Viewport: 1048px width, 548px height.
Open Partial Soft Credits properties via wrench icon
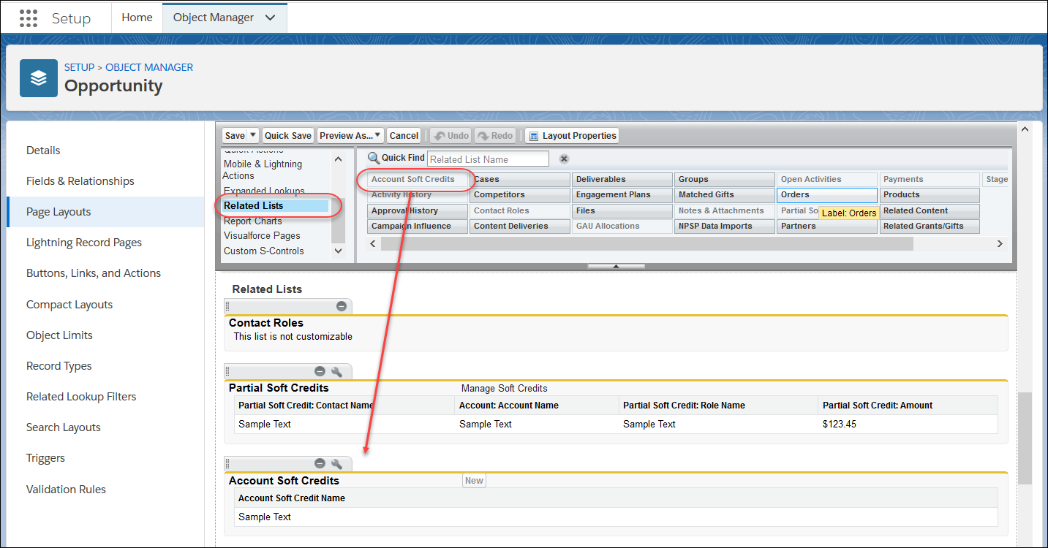pos(337,371)
